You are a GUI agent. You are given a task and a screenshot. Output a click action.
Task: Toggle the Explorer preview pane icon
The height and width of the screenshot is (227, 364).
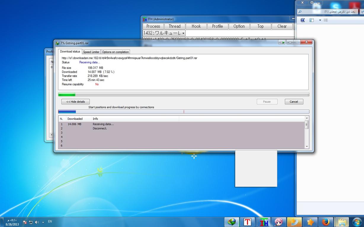(312, 20)
